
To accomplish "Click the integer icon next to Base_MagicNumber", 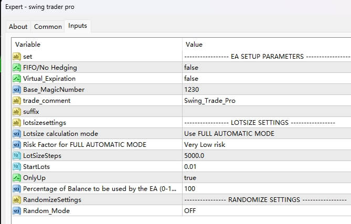I will point(16,89).
